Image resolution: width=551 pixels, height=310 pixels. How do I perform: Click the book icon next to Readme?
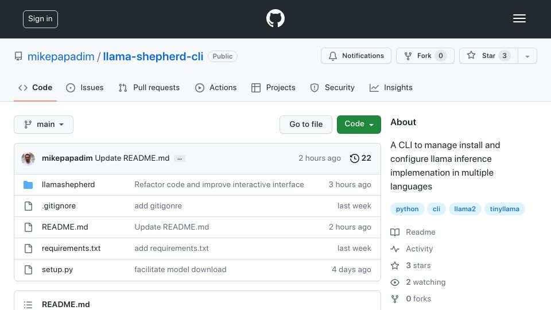coord(395,232)
